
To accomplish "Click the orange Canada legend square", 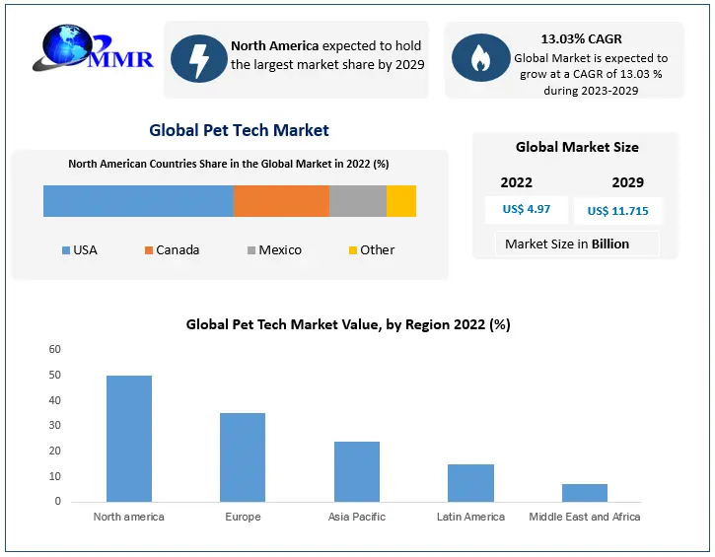I will coord(148,250).
